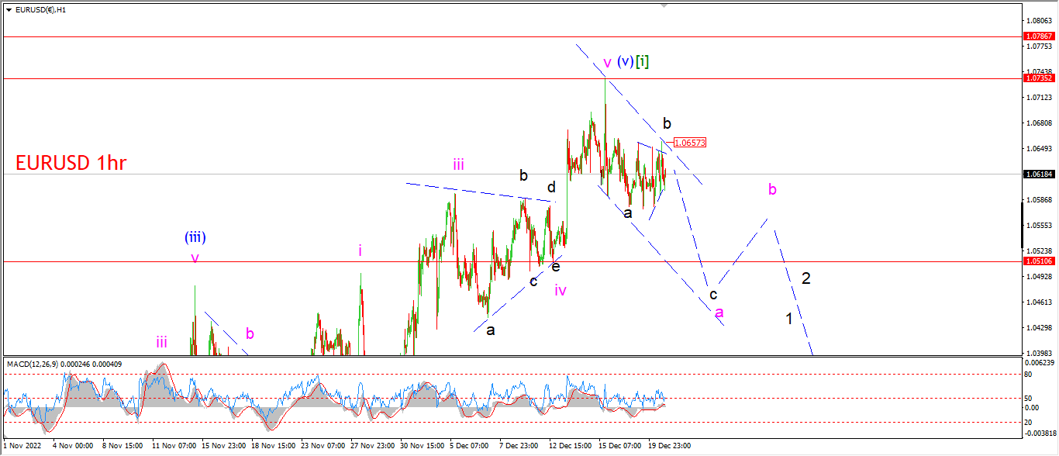Select the magenta i wave label
Image resolution: width=1059 pixels, height=456 pixels.
(360, 250)
